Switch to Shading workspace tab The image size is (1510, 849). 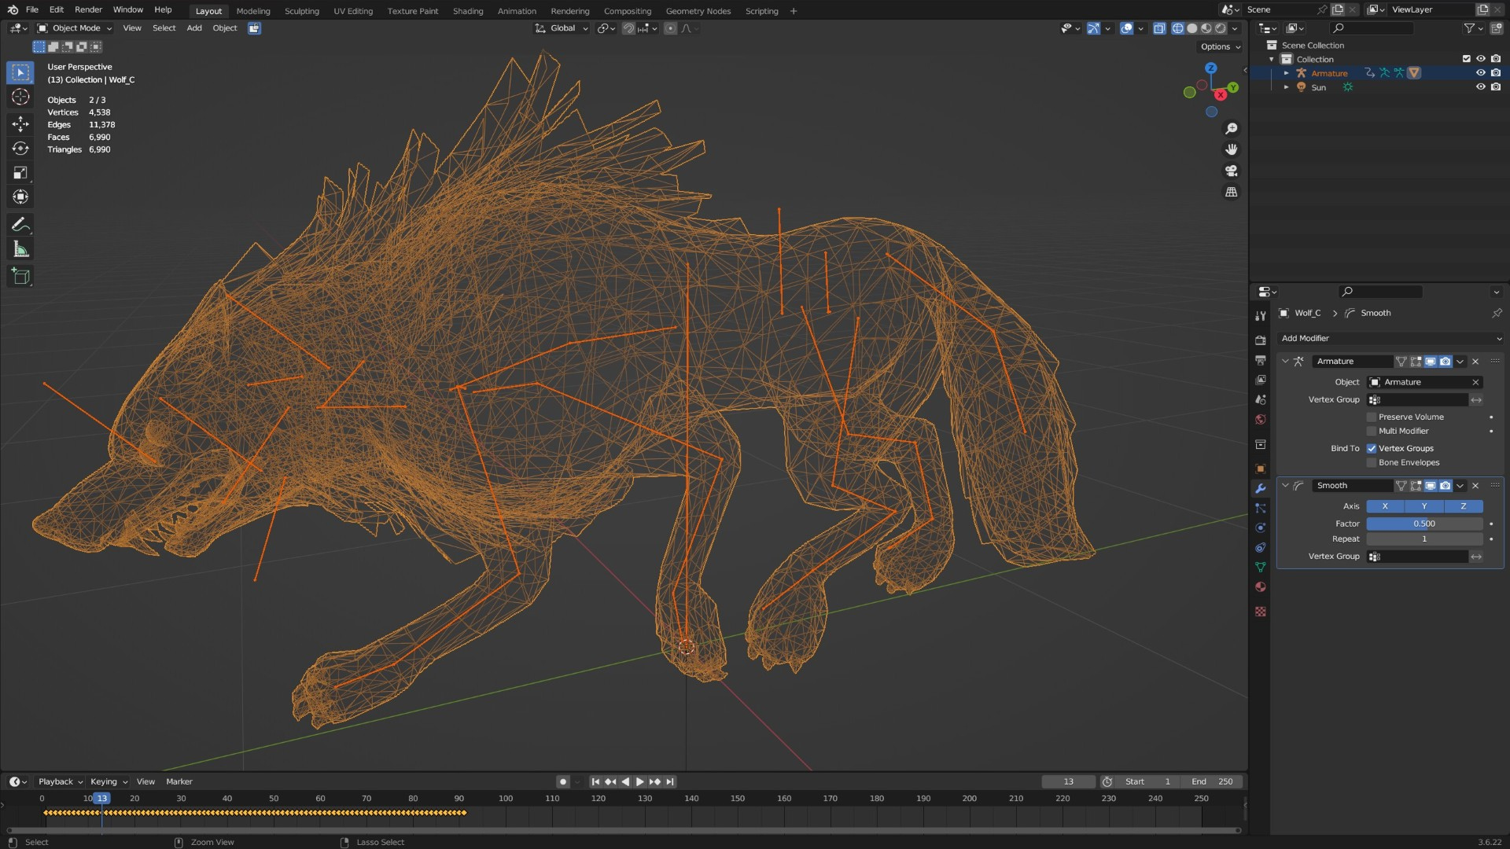pyautogui.click(x=468, y=11)
